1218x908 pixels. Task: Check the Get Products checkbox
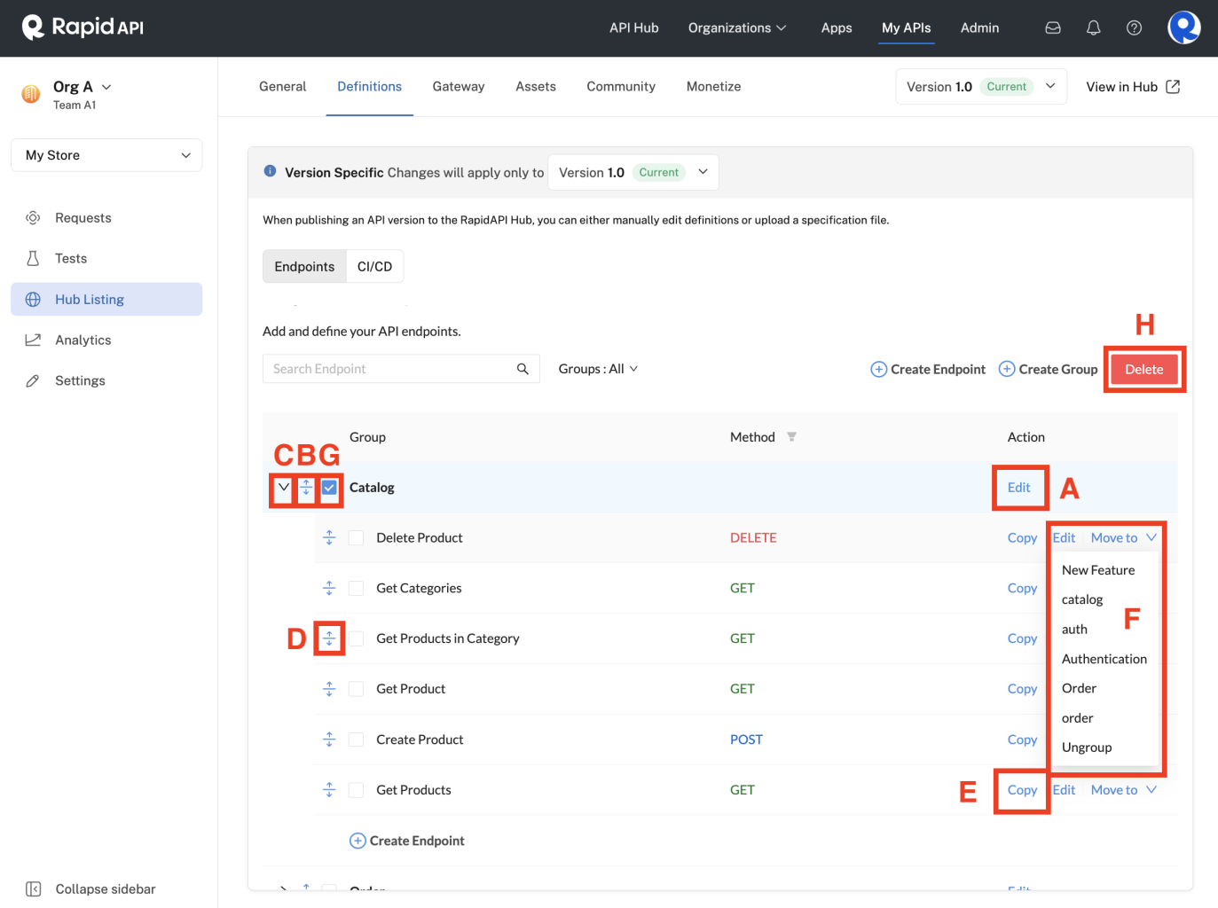(x=356, y=790)
